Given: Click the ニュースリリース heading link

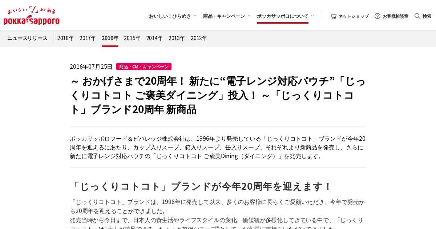Looking at the screenshot, I should tap(27, 38).
